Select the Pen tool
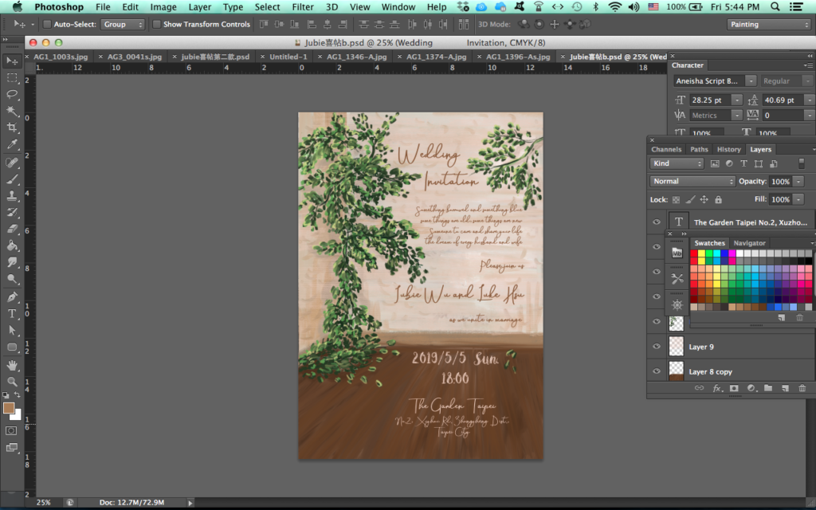 click(x=12, y=296)
